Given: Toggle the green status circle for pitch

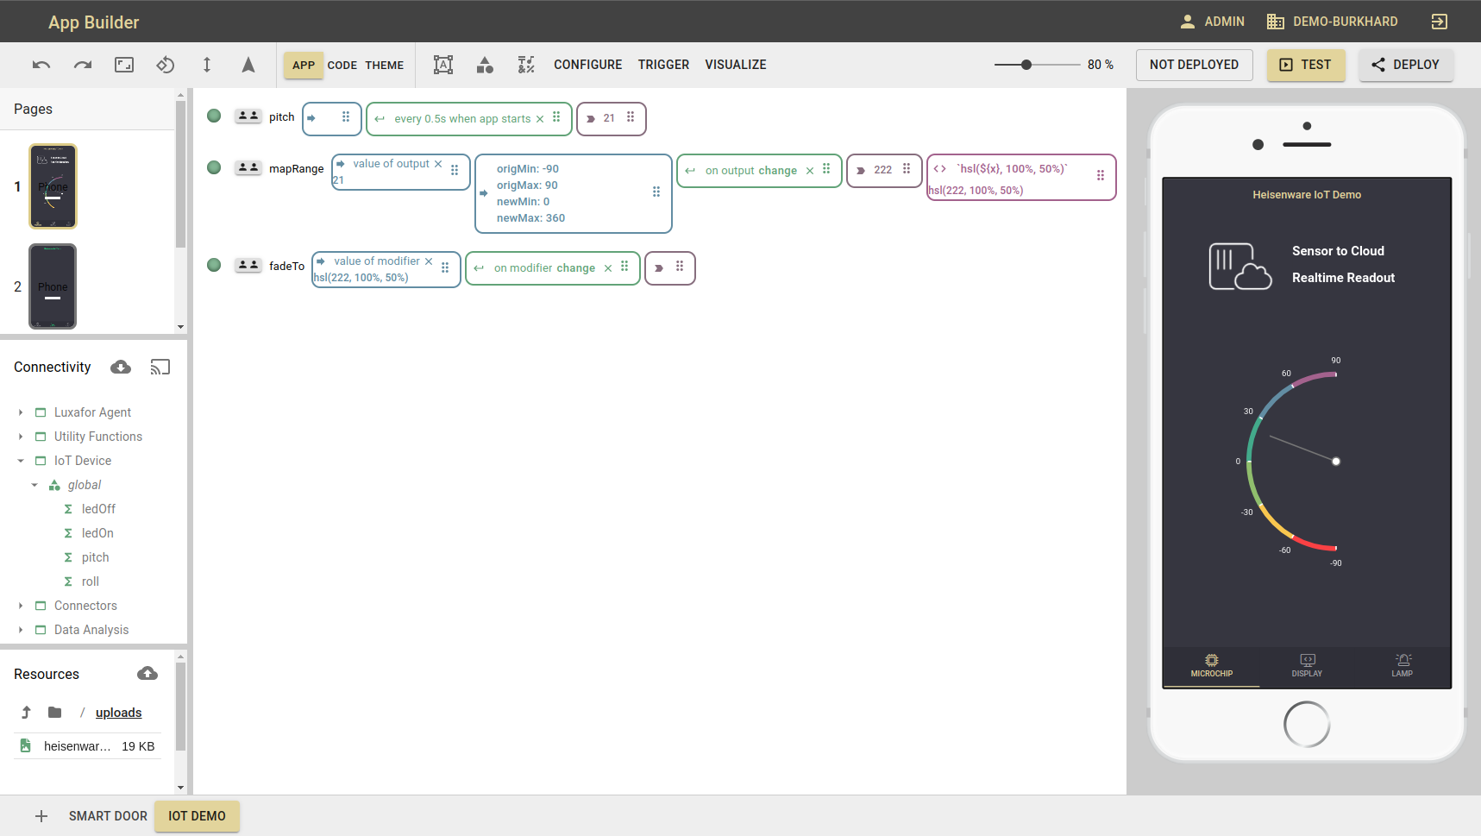Looking at the screenshot, I should (x=214, y=116).
